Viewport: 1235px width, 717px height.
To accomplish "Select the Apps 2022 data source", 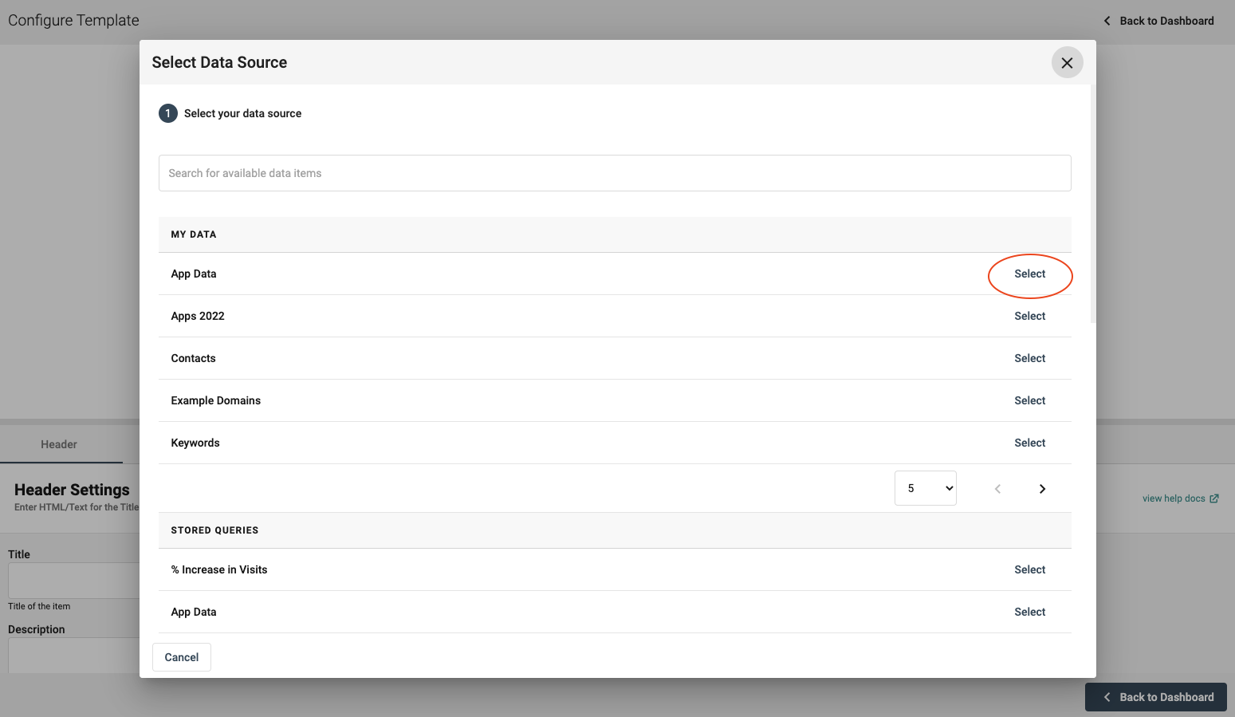I will point(1029,316).
